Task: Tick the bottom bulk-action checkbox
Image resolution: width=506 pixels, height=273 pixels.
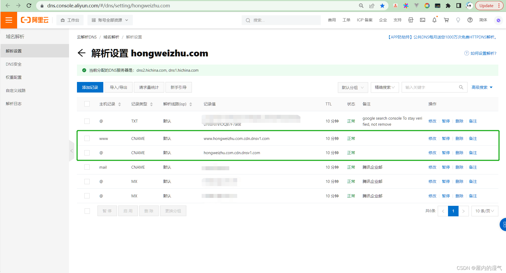Action: pyautogui.click(x=87, y=211)
